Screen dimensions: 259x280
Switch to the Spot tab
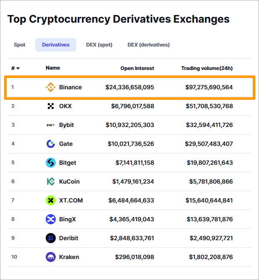[x=20, y=45]
